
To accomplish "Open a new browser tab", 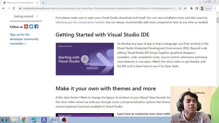I will pos(43,3).
